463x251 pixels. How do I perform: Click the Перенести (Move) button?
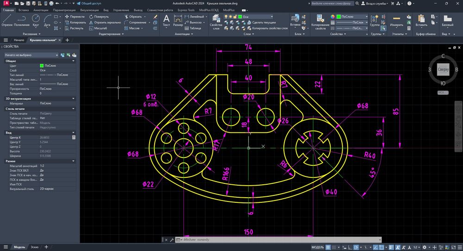click(75, 16)
